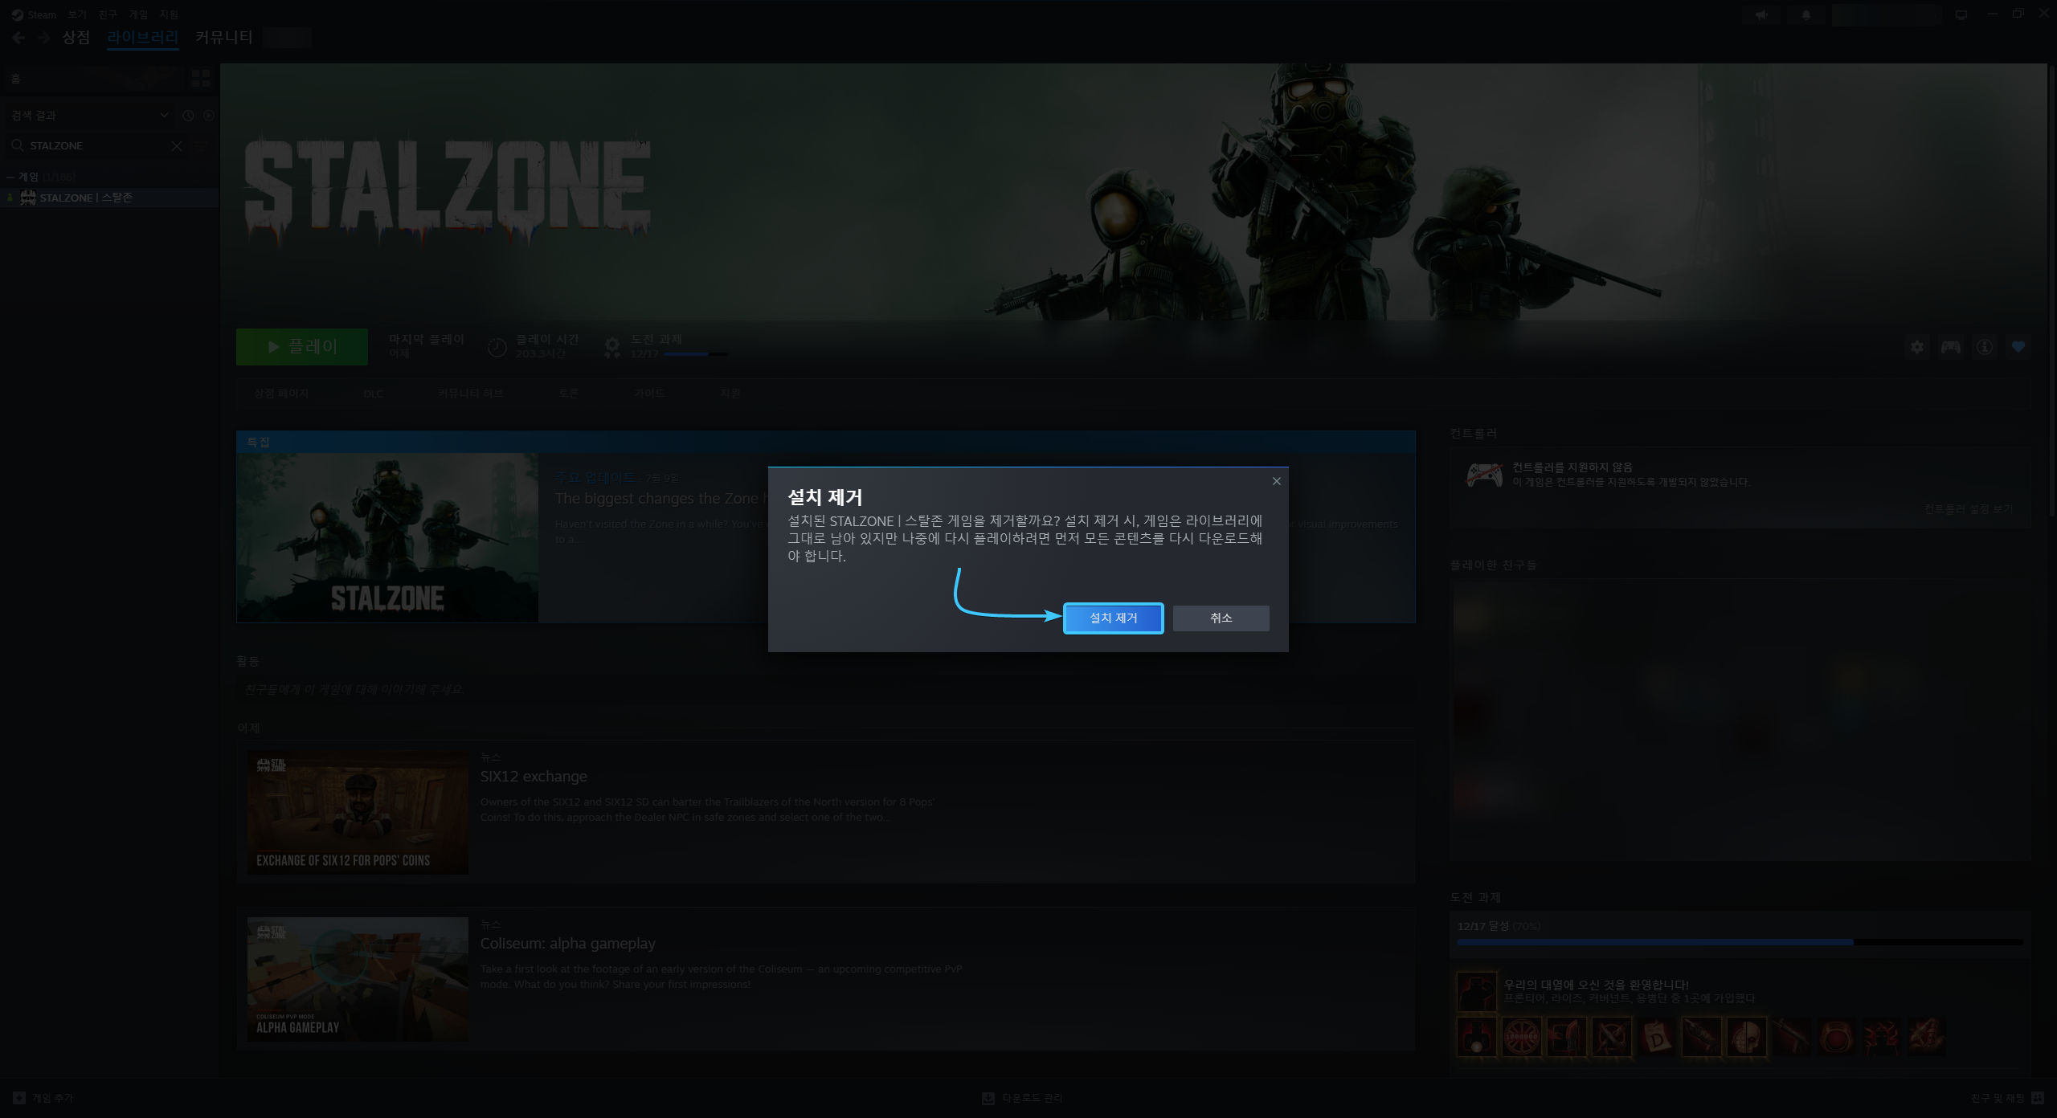
Task: Collapse the 게임 category in sidebar
Action: tap(10, 177)
